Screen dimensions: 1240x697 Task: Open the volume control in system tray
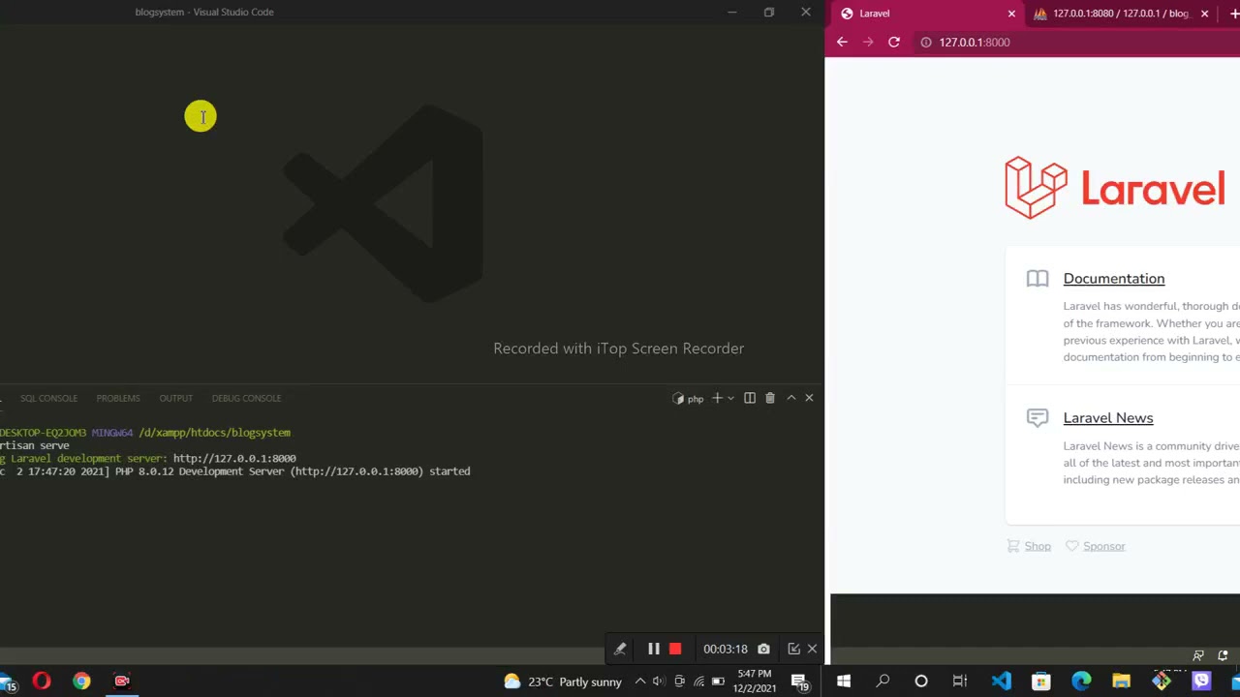(659, 682)
